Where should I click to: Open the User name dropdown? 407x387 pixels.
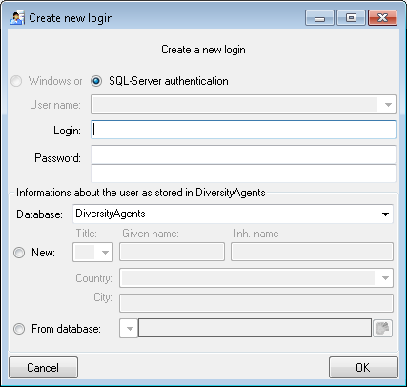[x=243, y=105]
